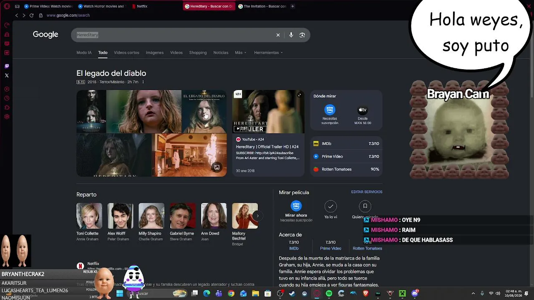Image resolution: width=534 pixels, height=300 pixels.
Task: Open the Twitch panel in the sidebar
Action: coord(7,66)
